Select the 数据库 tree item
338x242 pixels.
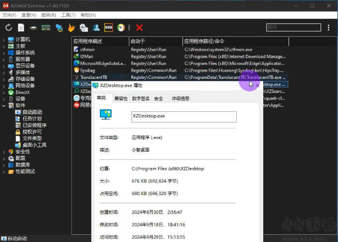pyautogui.click(x=23, y=165)
